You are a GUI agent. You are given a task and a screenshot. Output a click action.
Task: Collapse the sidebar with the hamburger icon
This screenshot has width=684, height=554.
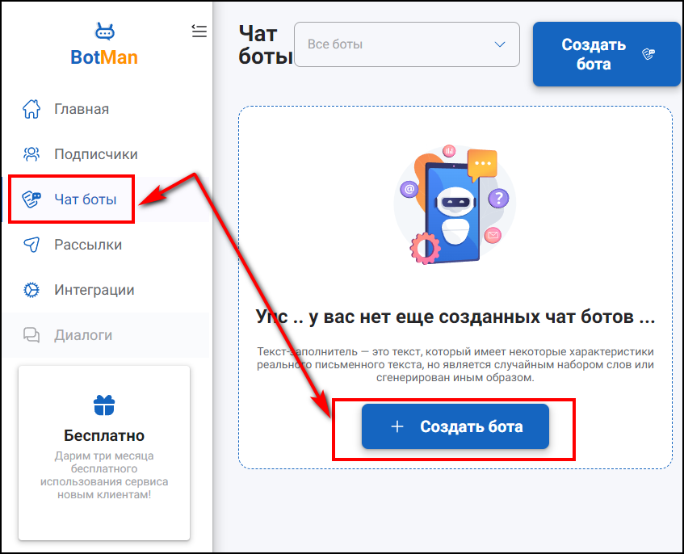coord(199,31)
